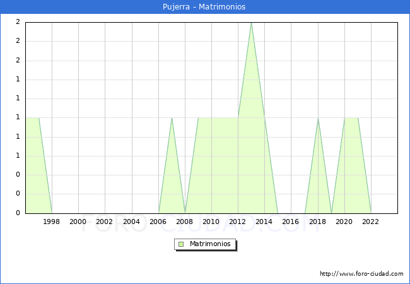Select the 2018 x-axis label

pos(318,222)
